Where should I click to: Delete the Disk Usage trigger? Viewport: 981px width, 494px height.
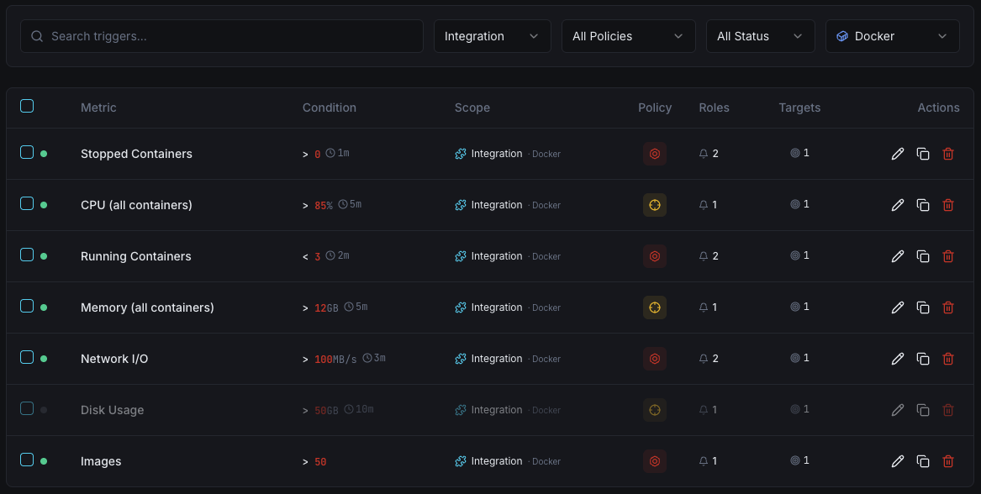tap(948, 409)
